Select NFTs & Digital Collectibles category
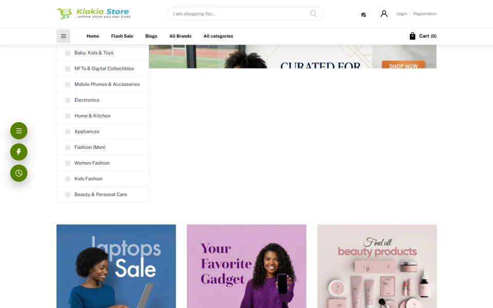 [104, 68]
